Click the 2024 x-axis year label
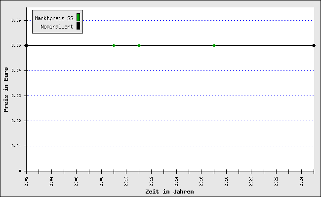Image resolution: width=321 pixels, height=197 pixels. [301, 181]
